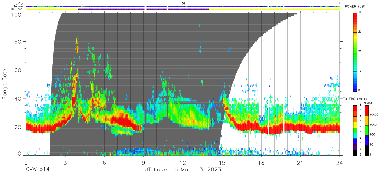
Task: Click the x-axis tick label '6'
Action: click(x=104, y=163)
